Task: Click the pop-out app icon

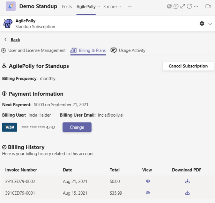Action: pos(169,6)
